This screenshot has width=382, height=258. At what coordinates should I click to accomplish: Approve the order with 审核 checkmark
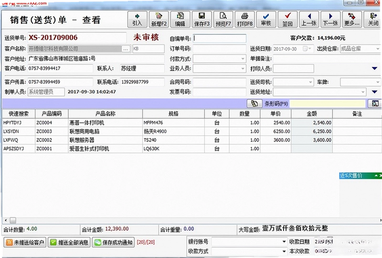coord(266,19)
